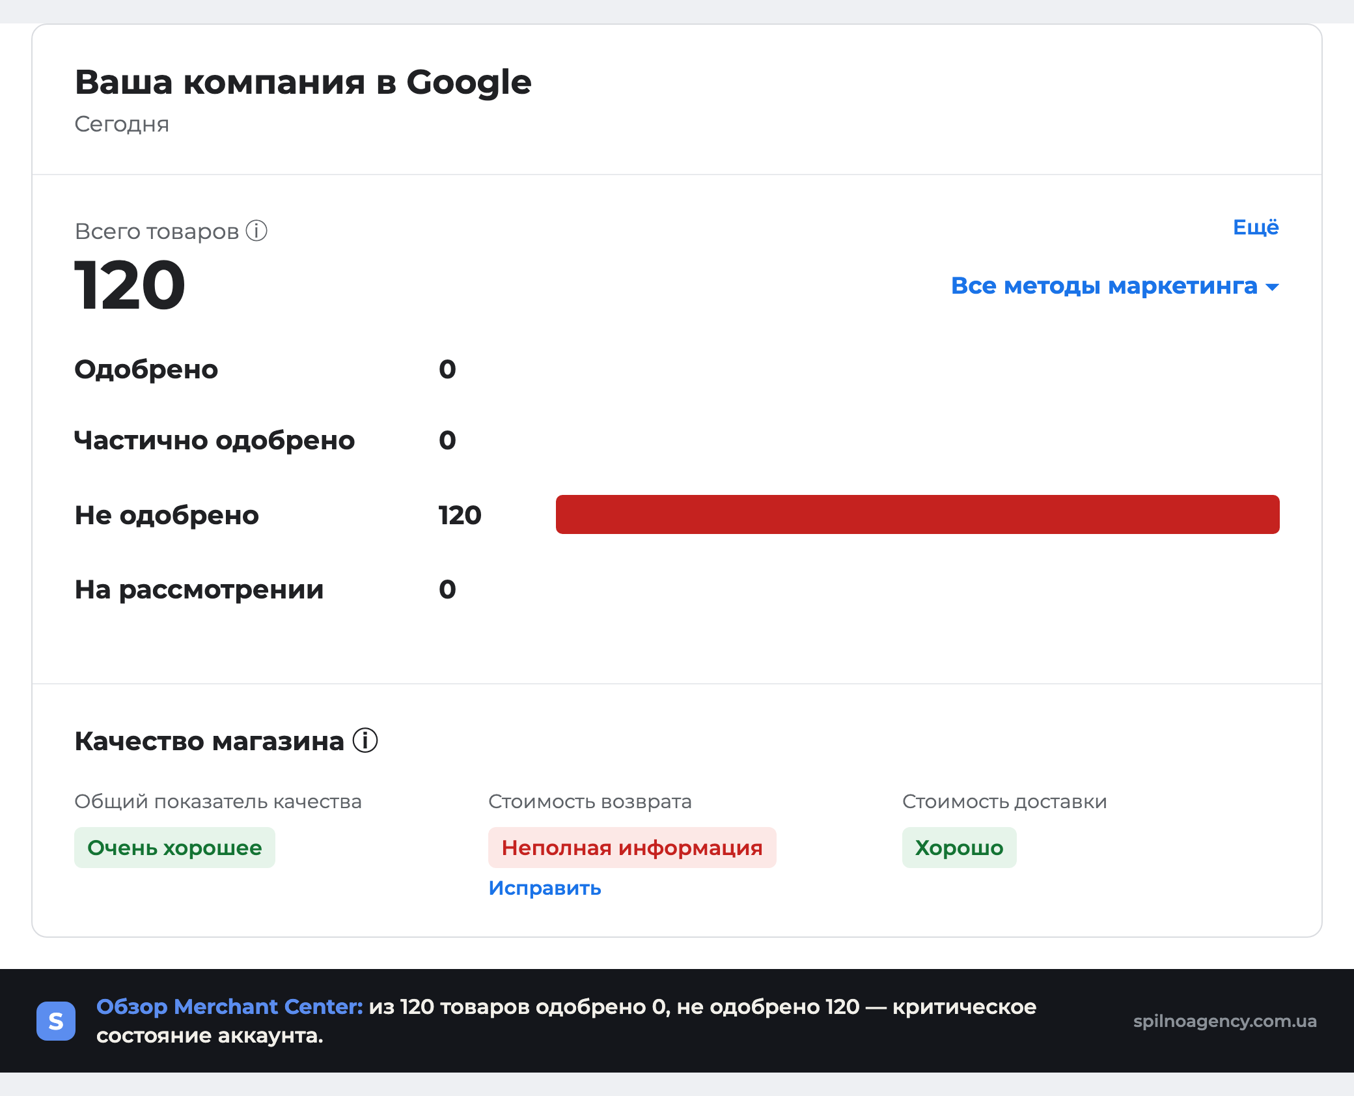Click the Исправить link under Стоимость возврата
Viewport: 1354px width, 1096px height.
coord(545,888)
